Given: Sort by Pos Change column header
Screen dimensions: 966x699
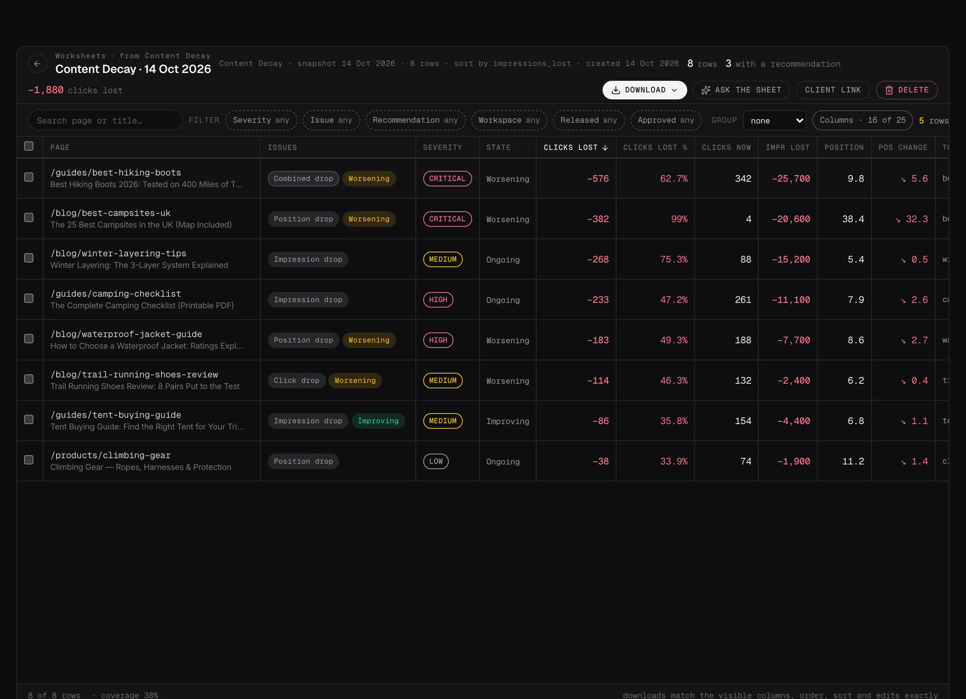Looking at the screenshot, I should click(x=903, y=148).
